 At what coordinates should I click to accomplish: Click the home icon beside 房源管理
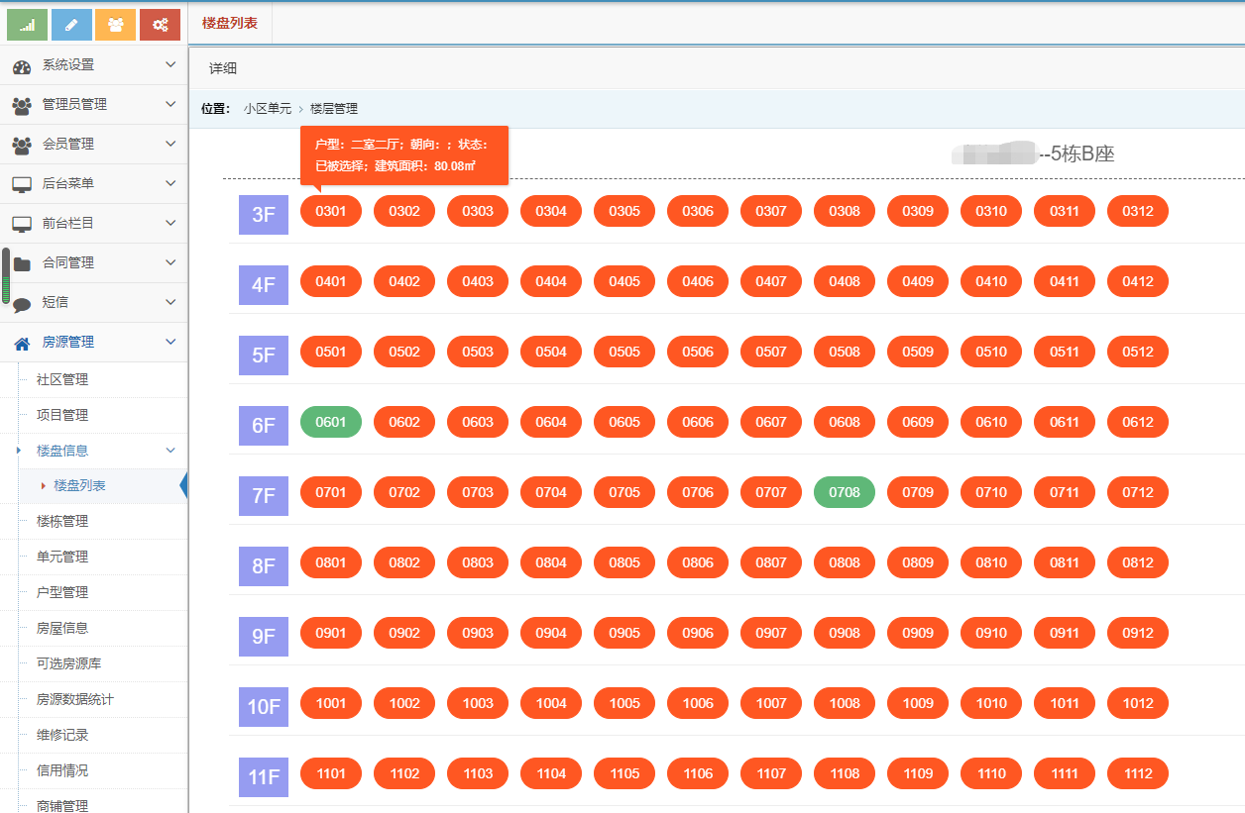pos(21,343)
